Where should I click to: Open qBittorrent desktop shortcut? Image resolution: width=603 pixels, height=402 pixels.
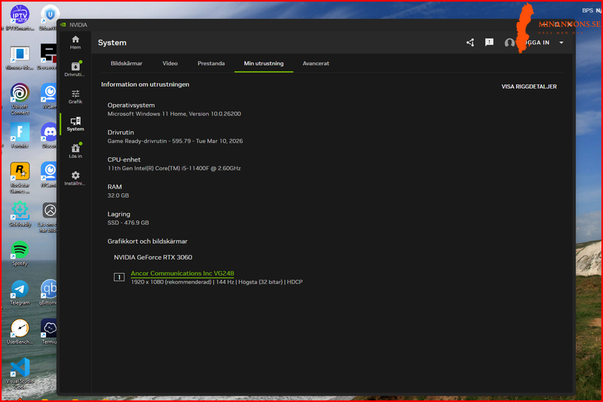[48, 293]
